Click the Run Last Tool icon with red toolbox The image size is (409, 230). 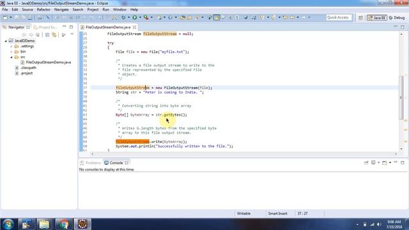[146, 17]
